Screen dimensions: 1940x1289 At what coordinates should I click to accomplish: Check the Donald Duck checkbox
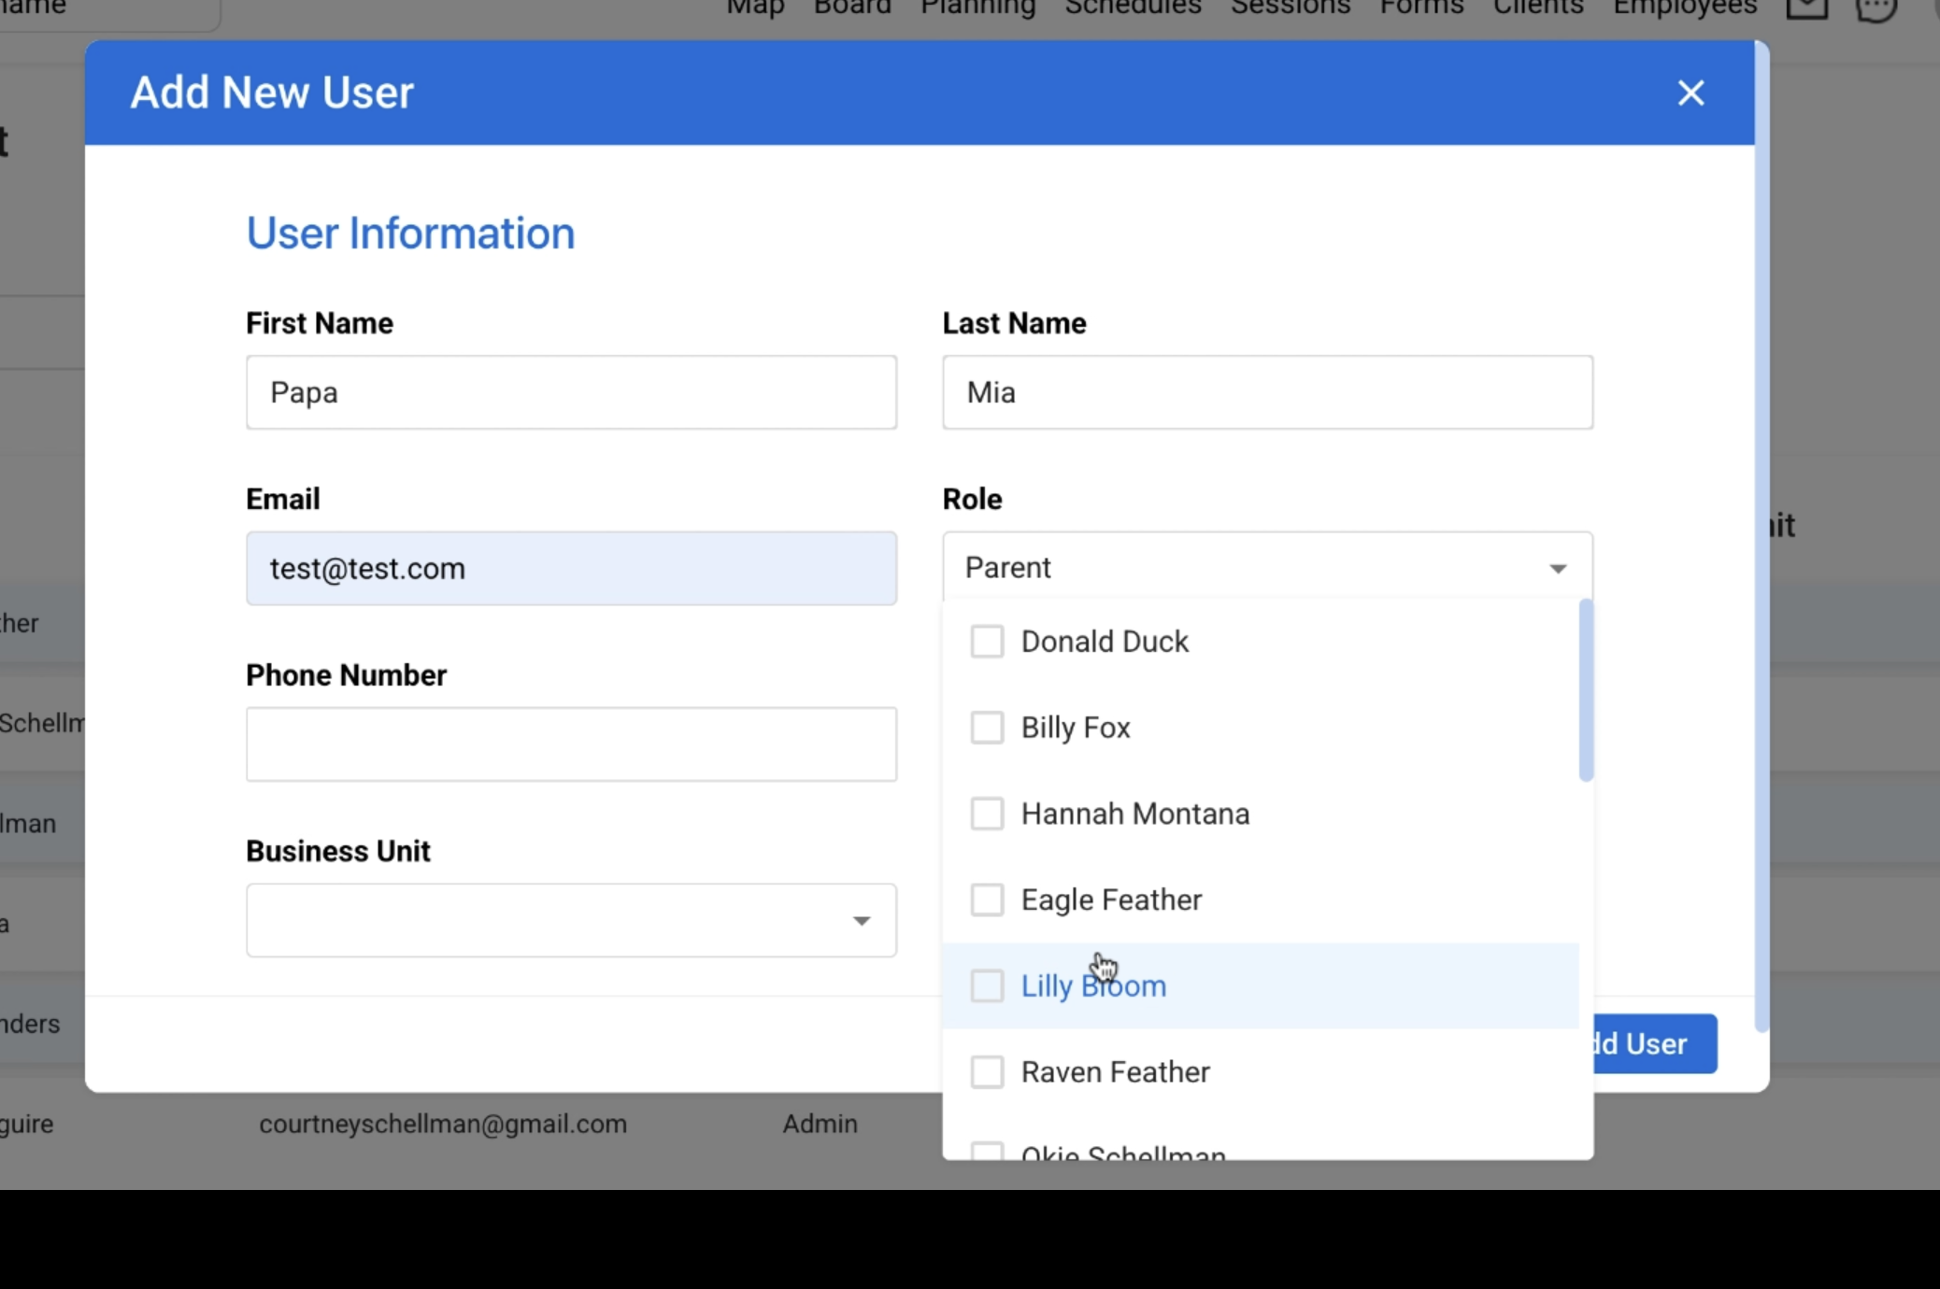987,642
